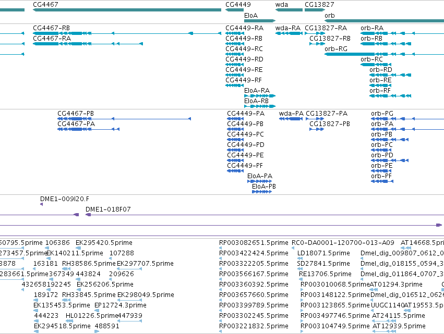
Task: Select the CG4467 gene bar
Action: (x=127, y=10)
